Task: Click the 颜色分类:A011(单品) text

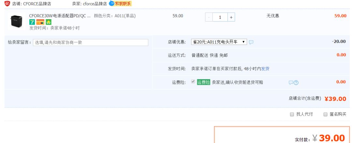Action: pyautogui.click(x=115, y=16)
